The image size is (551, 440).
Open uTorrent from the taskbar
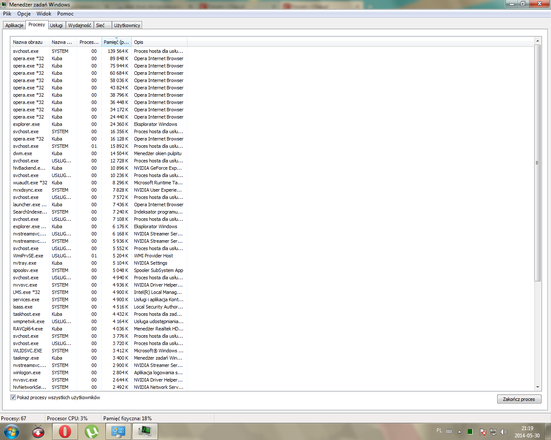[92, 431]
